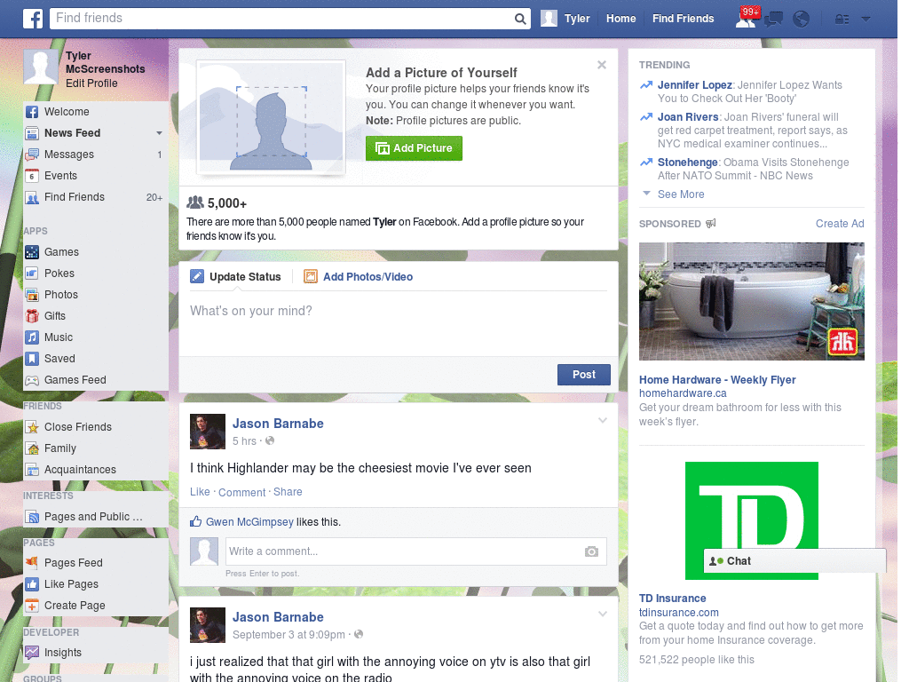Open Find Friends in top bar

point(683,19)
